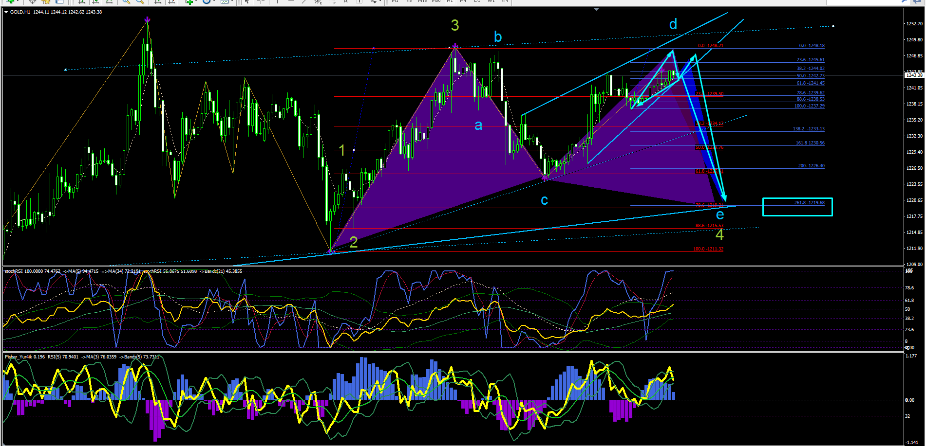Image resolution: width=926 pixels, height=446 pixels.
Task: Click the Fibonacci label 61.8 -1241.45
Action: click(x=811, y=83)
